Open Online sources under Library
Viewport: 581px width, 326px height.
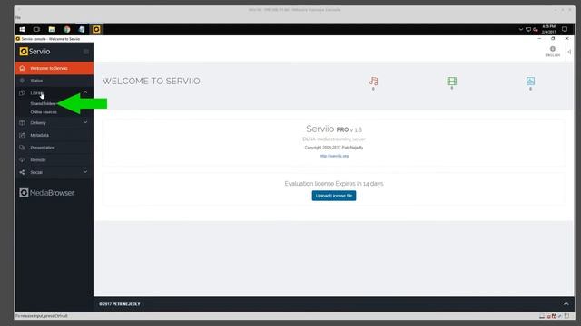point(44,112)
